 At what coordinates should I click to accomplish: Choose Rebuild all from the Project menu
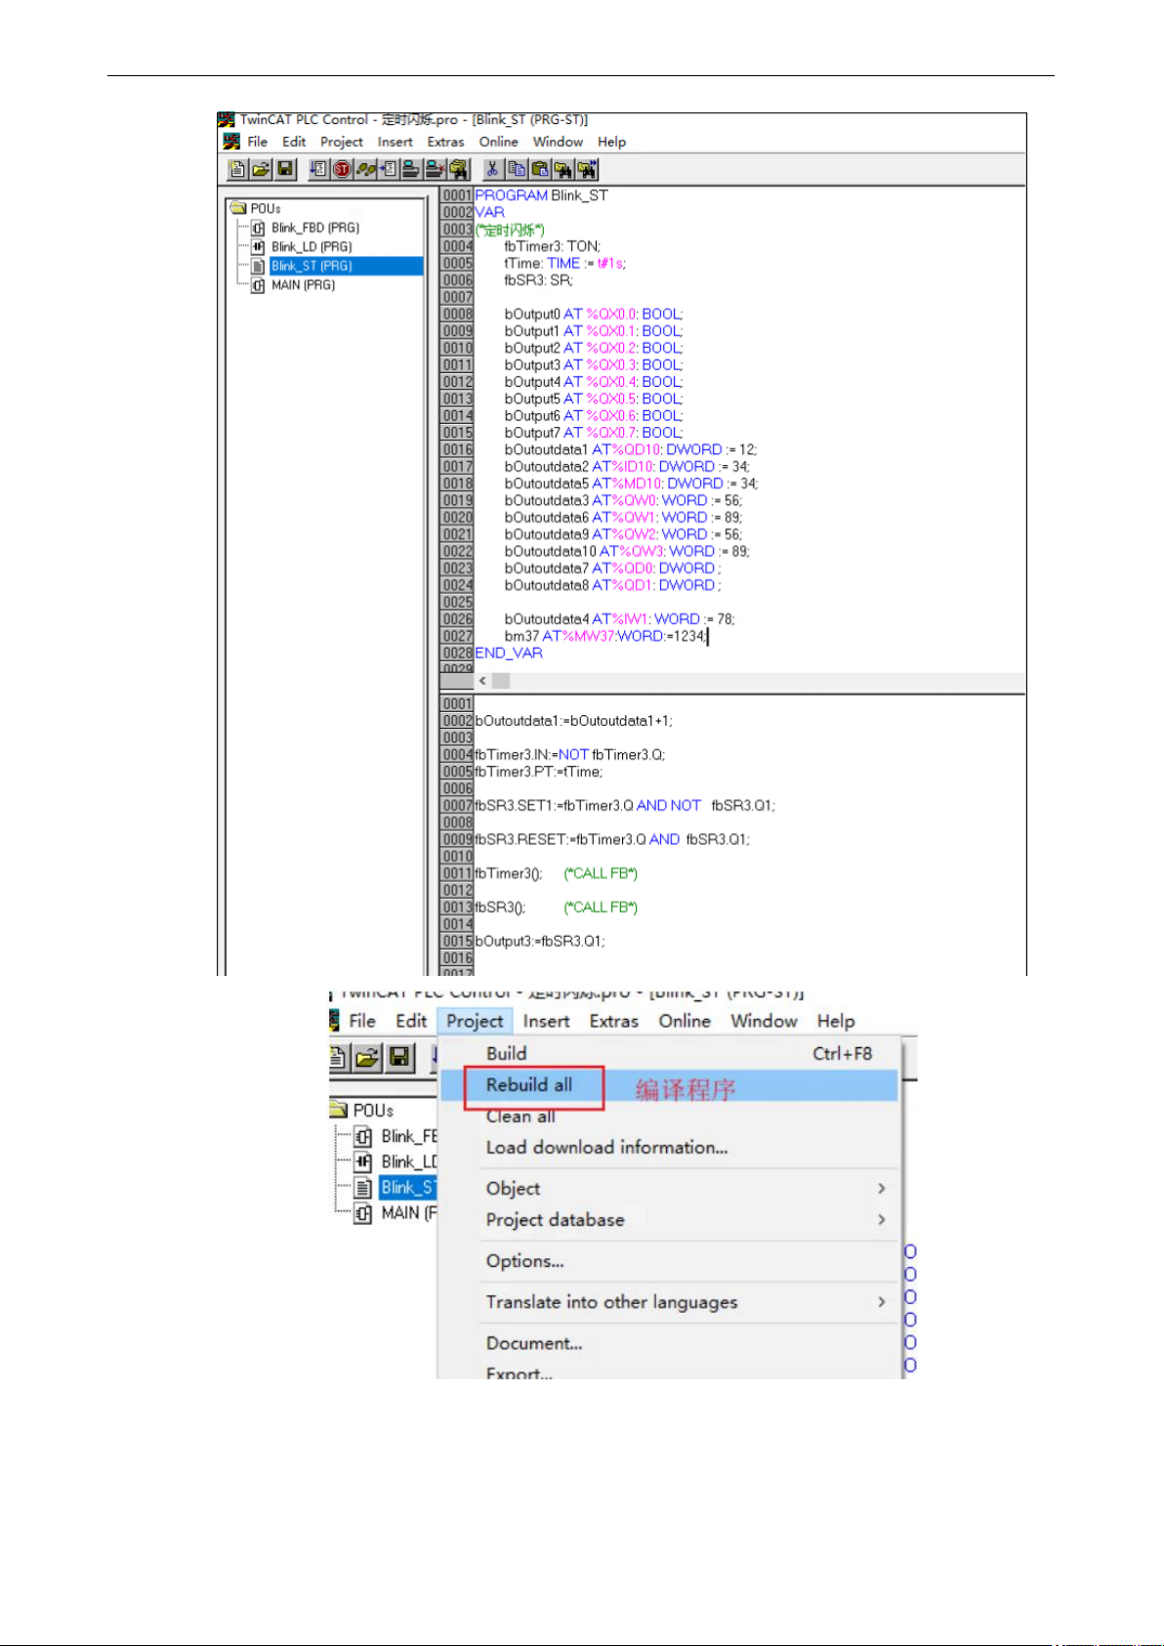(x=669, y=1085)
